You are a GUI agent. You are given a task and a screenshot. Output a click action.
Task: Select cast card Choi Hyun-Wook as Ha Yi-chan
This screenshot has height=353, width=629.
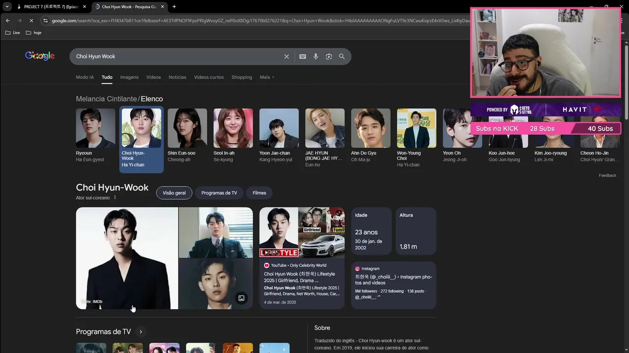[142, 139]
